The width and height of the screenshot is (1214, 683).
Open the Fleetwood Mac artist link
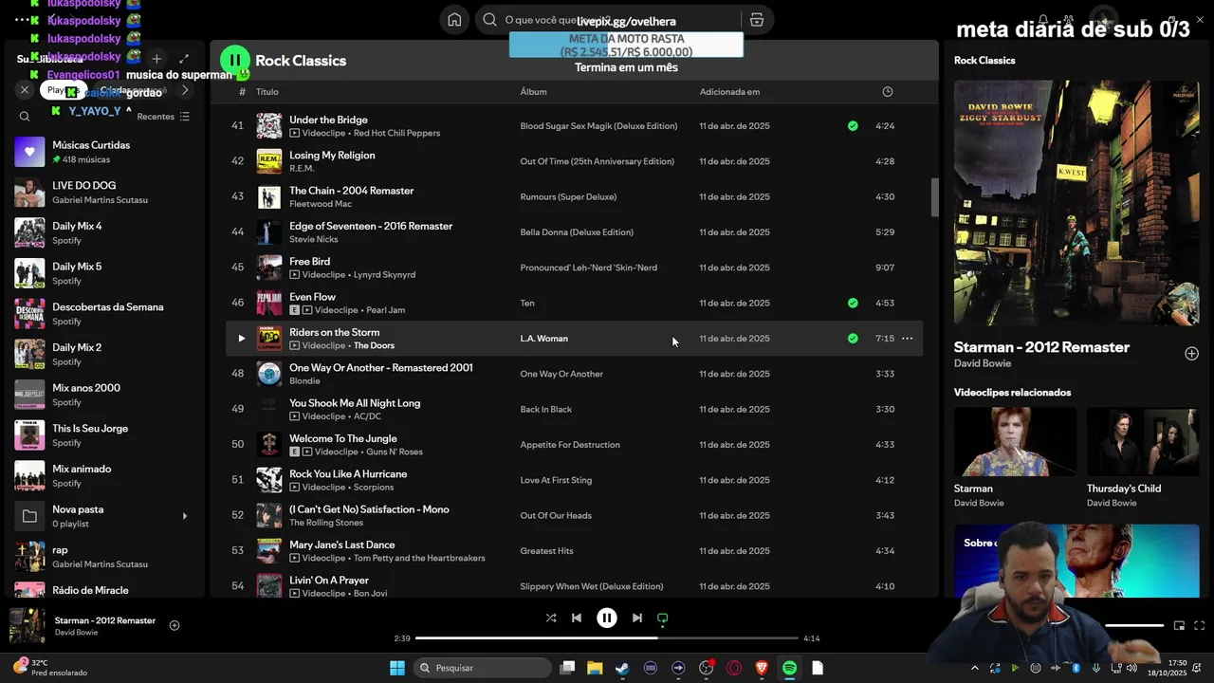click(321, 204)
